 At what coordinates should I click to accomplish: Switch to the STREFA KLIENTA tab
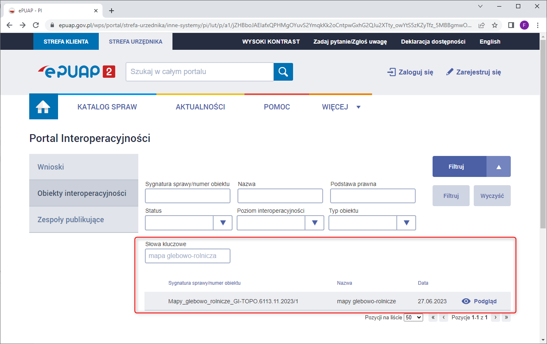[x=66, y=42]
